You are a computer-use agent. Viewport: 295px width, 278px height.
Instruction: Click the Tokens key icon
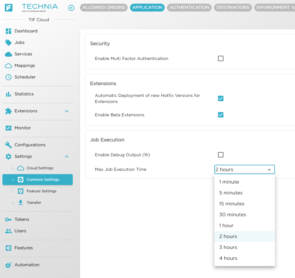coord(8,220)
